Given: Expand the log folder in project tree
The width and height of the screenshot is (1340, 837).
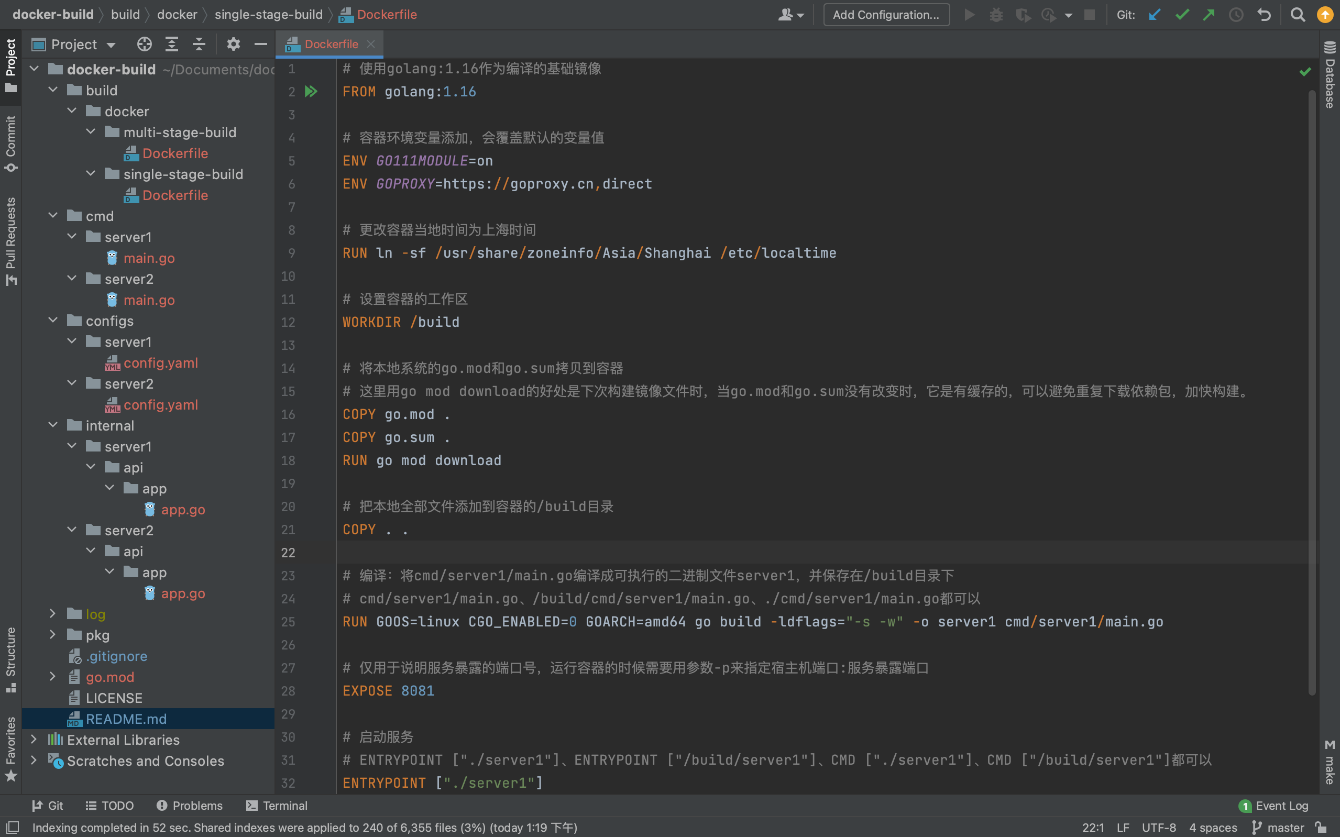Looking at the screenshot, I should (x=52, y=614).
